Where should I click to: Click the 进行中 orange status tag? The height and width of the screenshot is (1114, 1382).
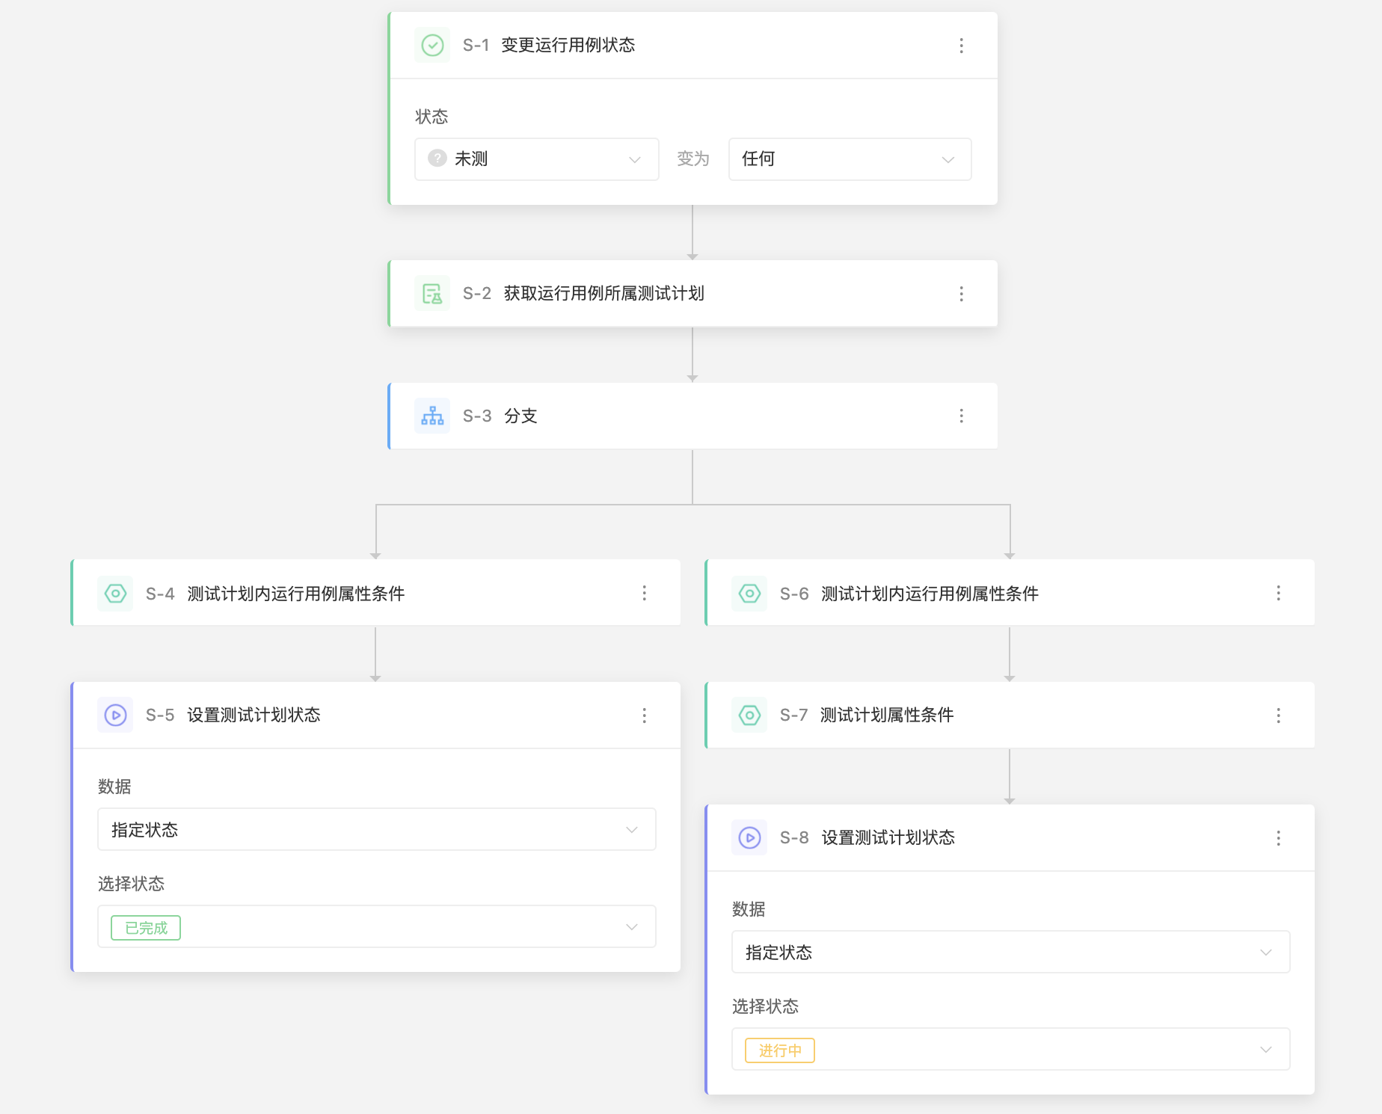coord(780,1050)
